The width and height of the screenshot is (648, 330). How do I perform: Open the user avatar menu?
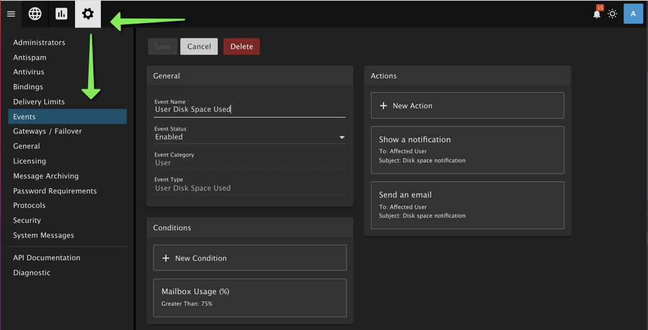coord(633,14)
